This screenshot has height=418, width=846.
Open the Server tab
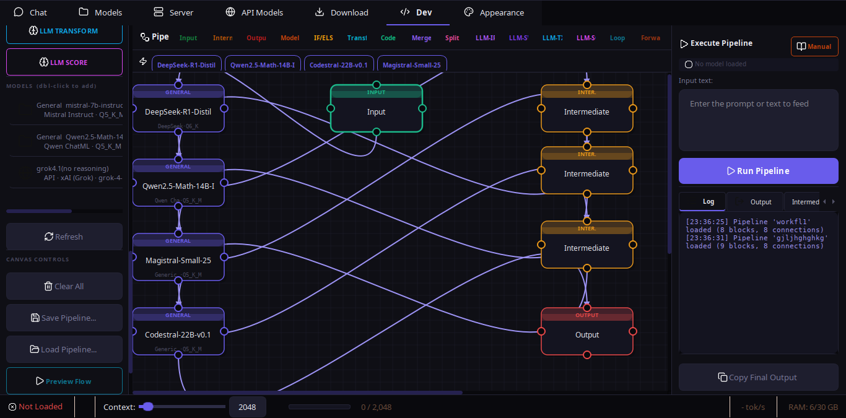(173, 12)
